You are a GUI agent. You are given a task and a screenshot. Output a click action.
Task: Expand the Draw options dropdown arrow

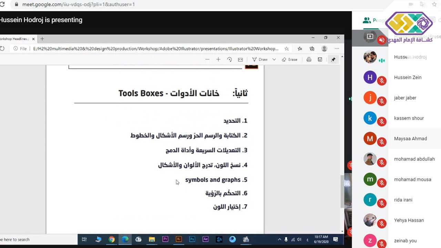pos(274,60)
